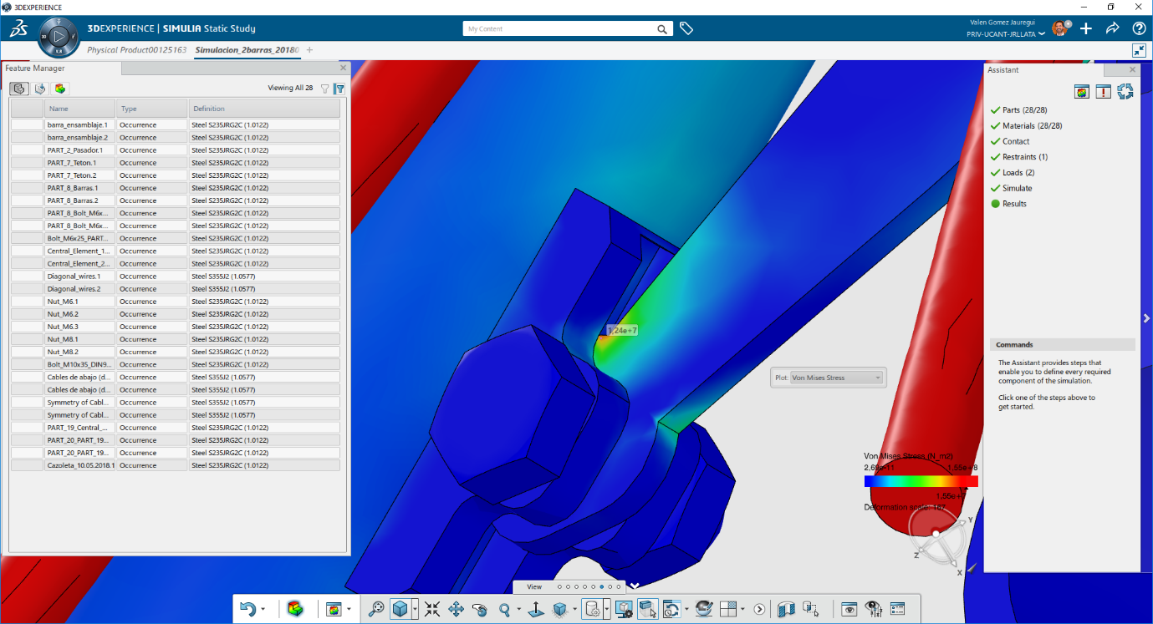The width and height of the screenshot is (1153, 624).
Task: Open the Undo dropdown arrow
Action: click(263, 610)
